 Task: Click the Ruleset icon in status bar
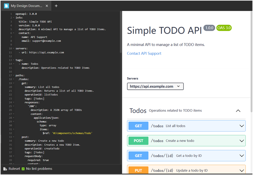point(5,169)
